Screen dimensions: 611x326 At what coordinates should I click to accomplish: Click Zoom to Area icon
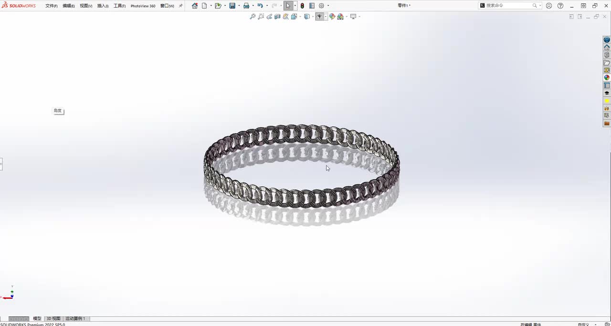click(261, 17)
